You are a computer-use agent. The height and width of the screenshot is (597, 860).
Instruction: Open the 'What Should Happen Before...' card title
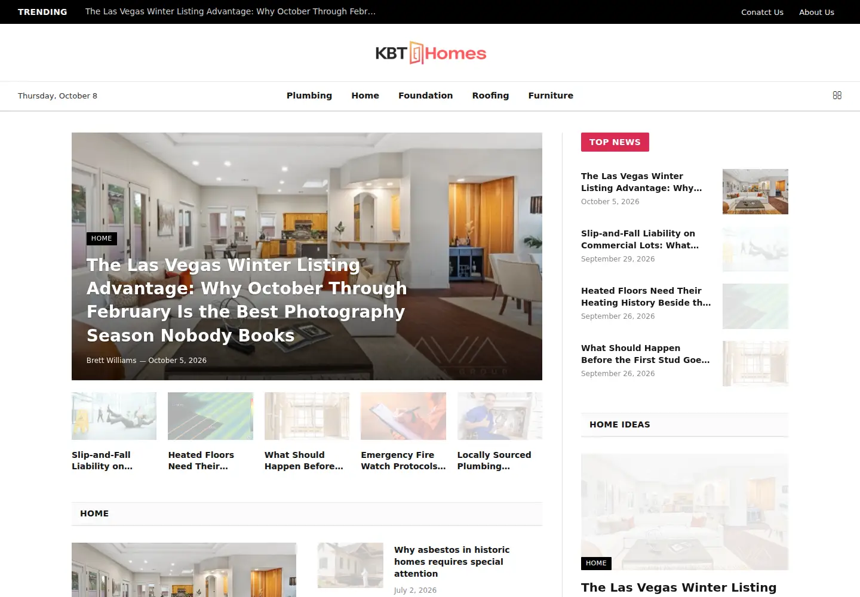click(304, 460)
